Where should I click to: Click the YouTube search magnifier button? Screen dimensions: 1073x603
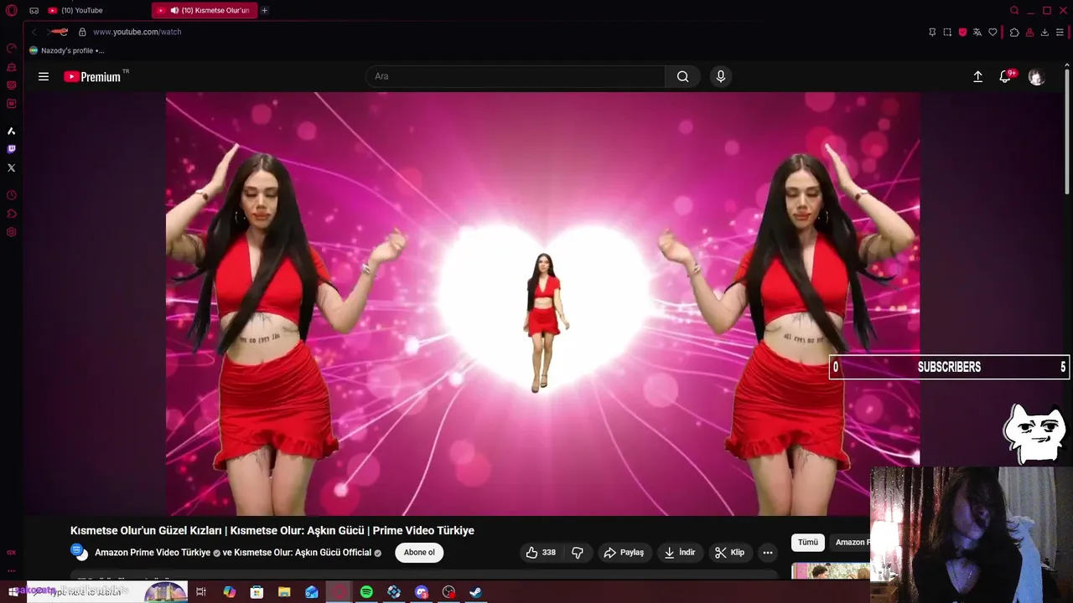pos(683,76)
